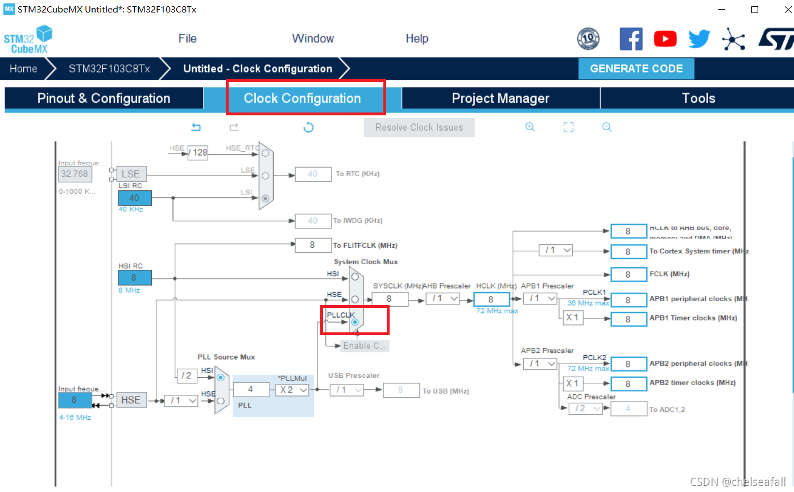Open the Help menu
794x492 pixels.
417,39
